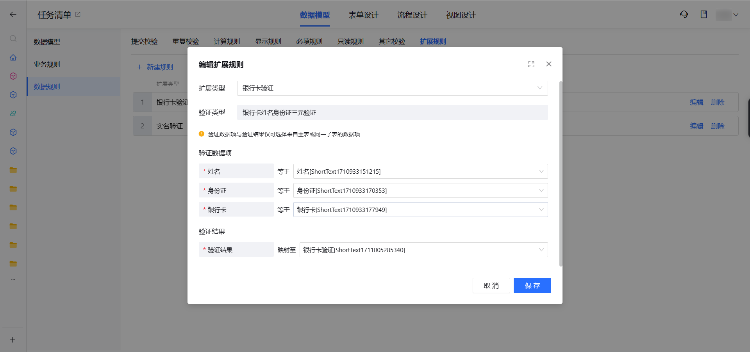Open the 显示规则 rule tab
This screenshot has height=352, width=750.
tap(268, 41)
